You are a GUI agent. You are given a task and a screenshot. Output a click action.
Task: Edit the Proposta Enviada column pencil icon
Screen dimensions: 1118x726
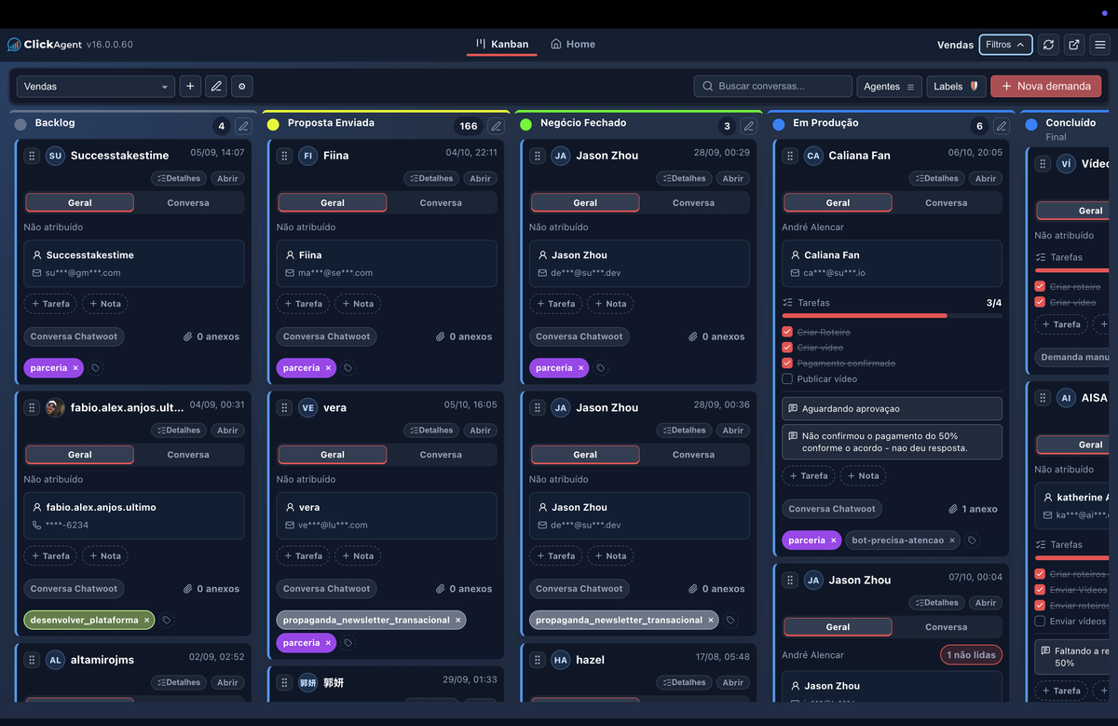[x=496, y=127]
